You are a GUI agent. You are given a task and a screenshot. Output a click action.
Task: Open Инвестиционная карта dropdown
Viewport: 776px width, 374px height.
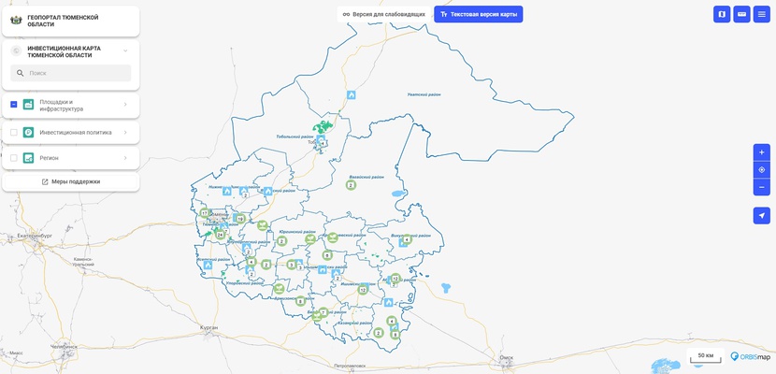click(x=125, y=51)
